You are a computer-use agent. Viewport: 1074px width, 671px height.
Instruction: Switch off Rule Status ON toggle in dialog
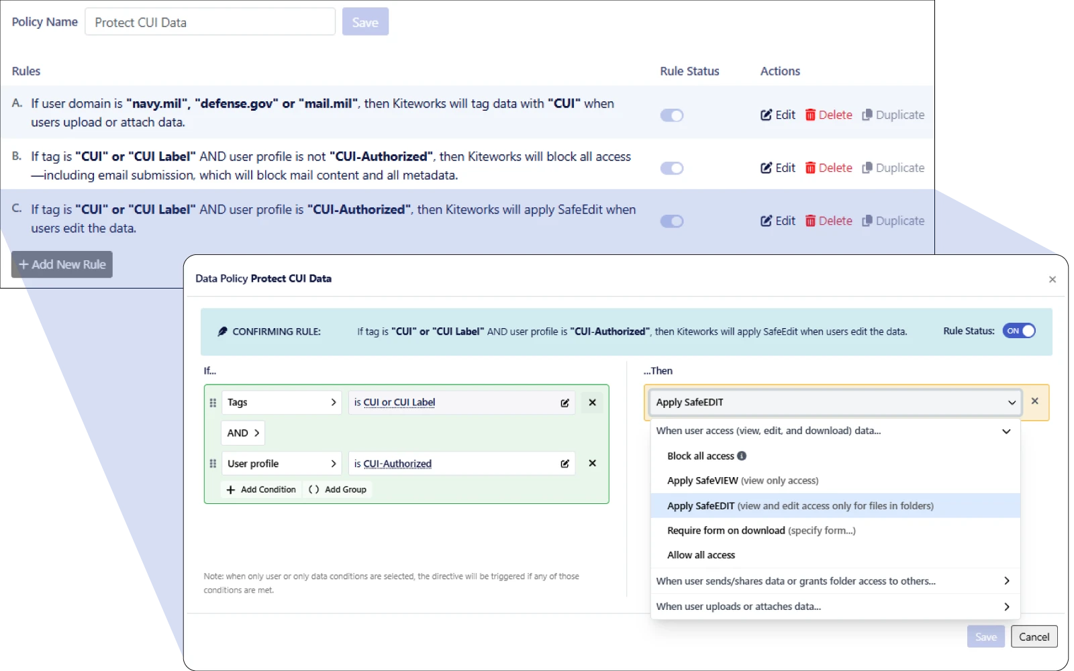pyautogui.click(x=1019, y=331)
